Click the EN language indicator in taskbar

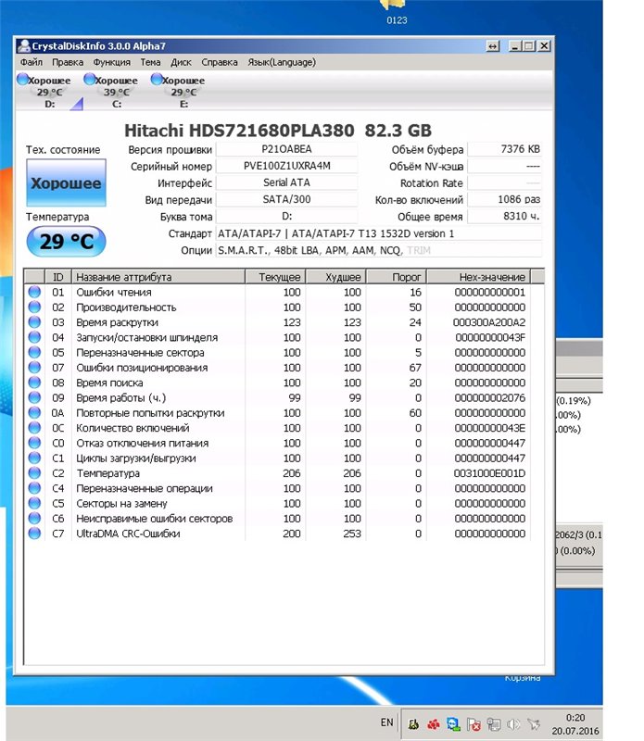[x=386, y=722]
